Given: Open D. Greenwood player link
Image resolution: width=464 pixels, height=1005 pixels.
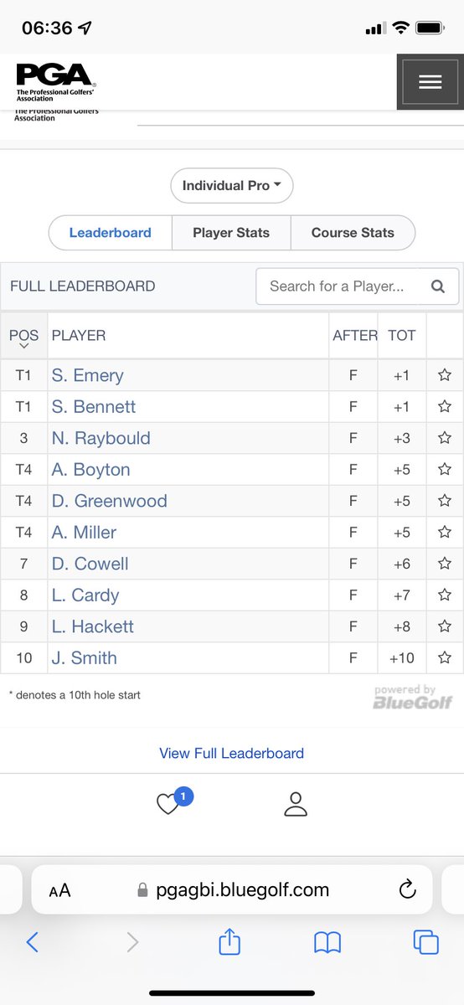Looking at the screenshot, I should (x=110, y=501).
